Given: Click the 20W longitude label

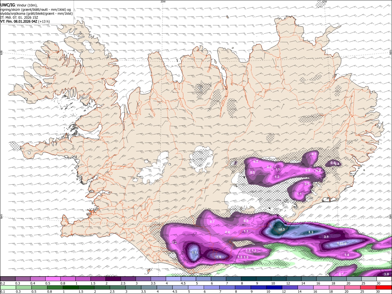Looking at the screenshot, I should click(163, 2).
